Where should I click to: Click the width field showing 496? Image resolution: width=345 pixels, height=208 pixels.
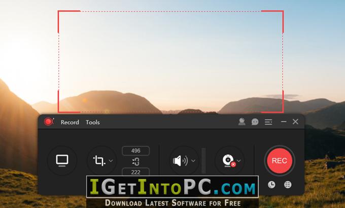pyautogui.click(x=136, y=151)
